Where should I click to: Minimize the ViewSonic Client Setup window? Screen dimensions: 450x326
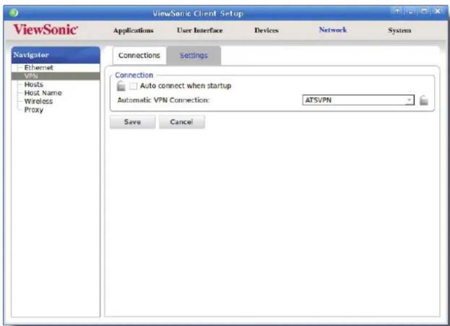click(411, 11)
